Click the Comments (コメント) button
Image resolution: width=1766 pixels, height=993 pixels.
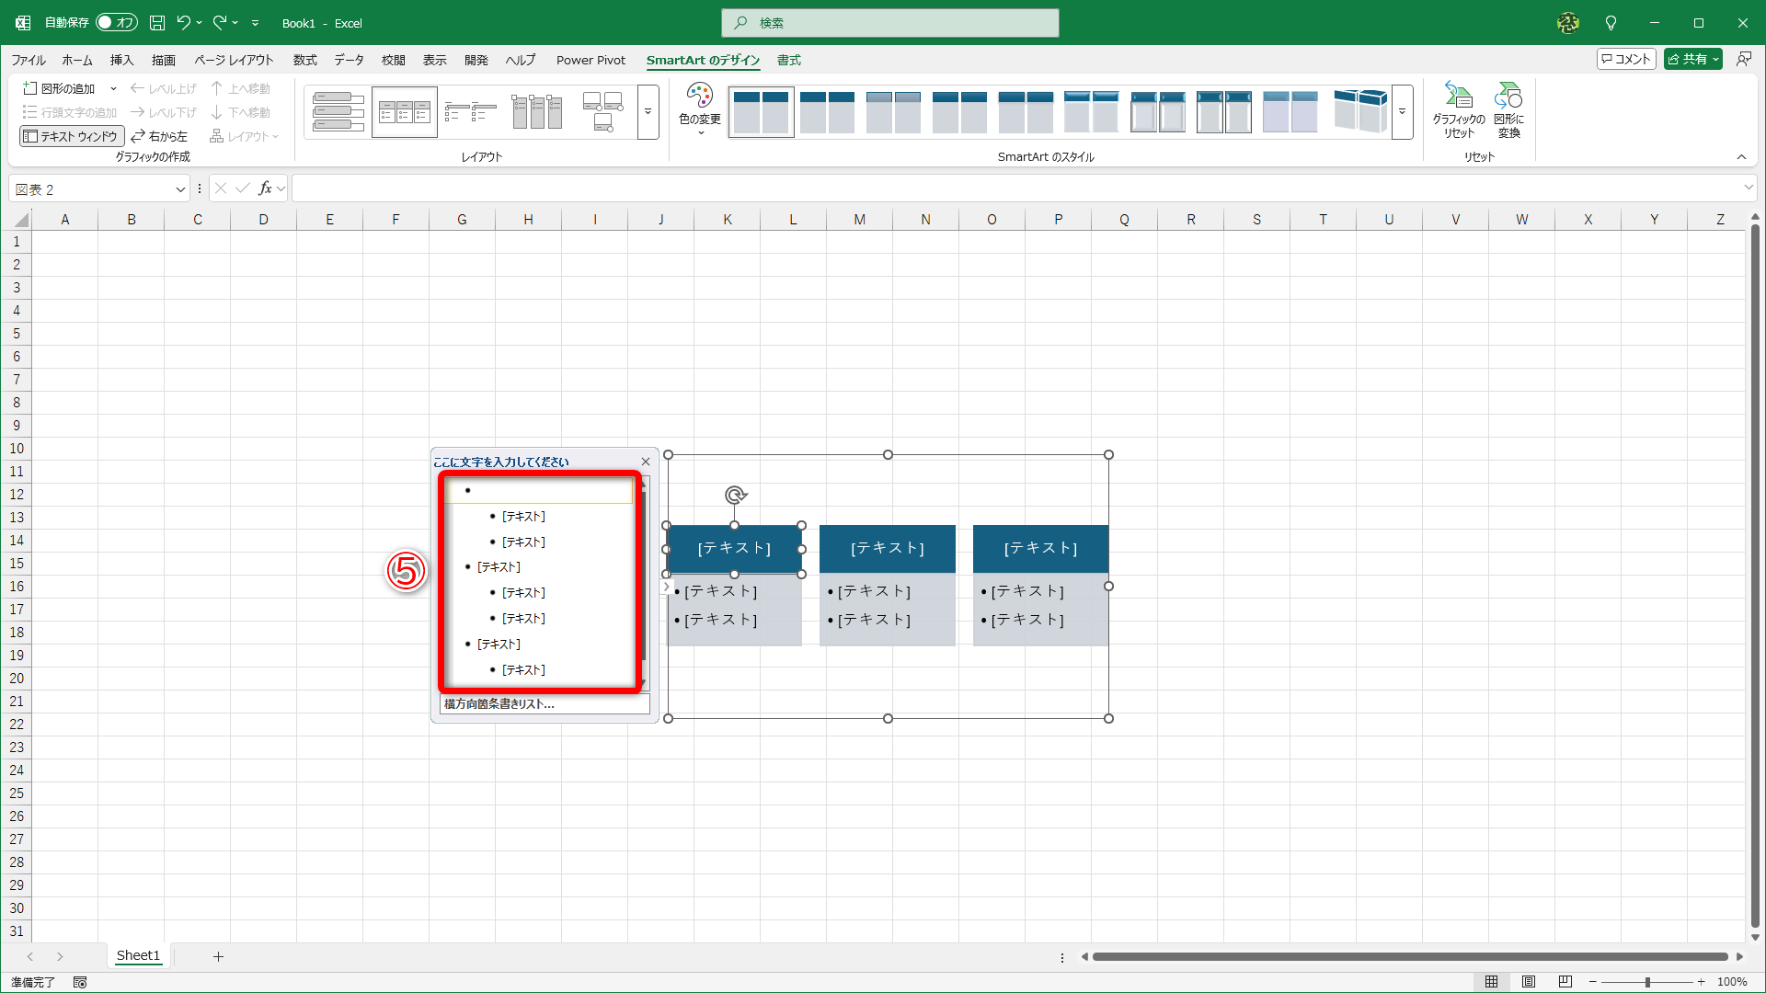[1626, 59]
